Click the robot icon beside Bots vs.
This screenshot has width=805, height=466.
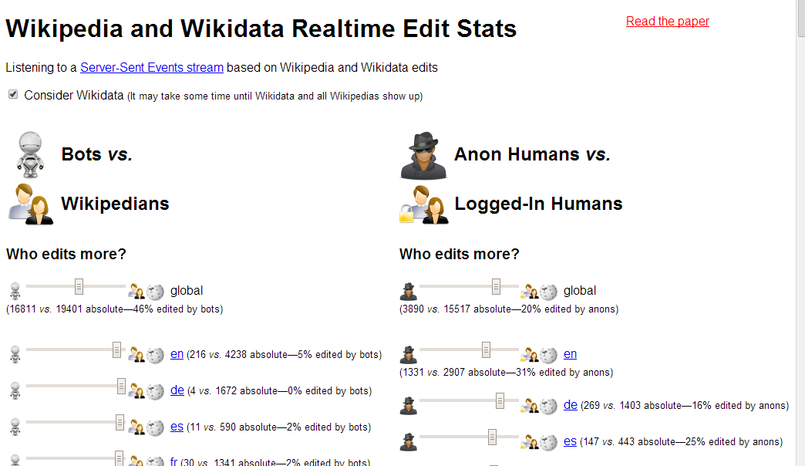[30, 154]
